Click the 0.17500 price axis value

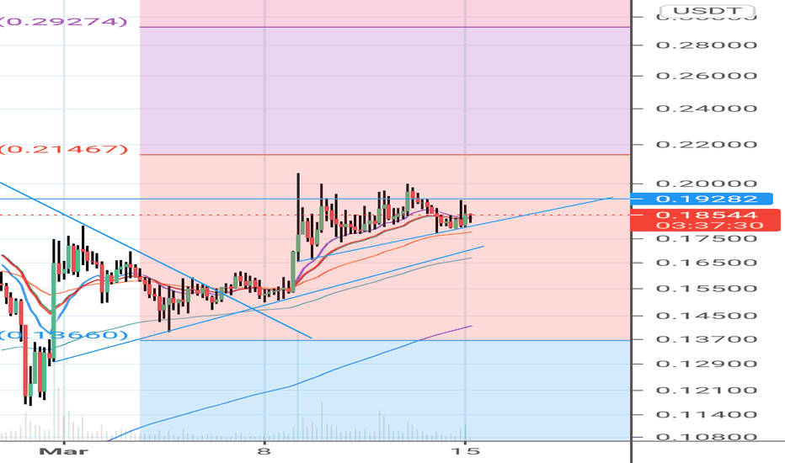tap(707, 238)
